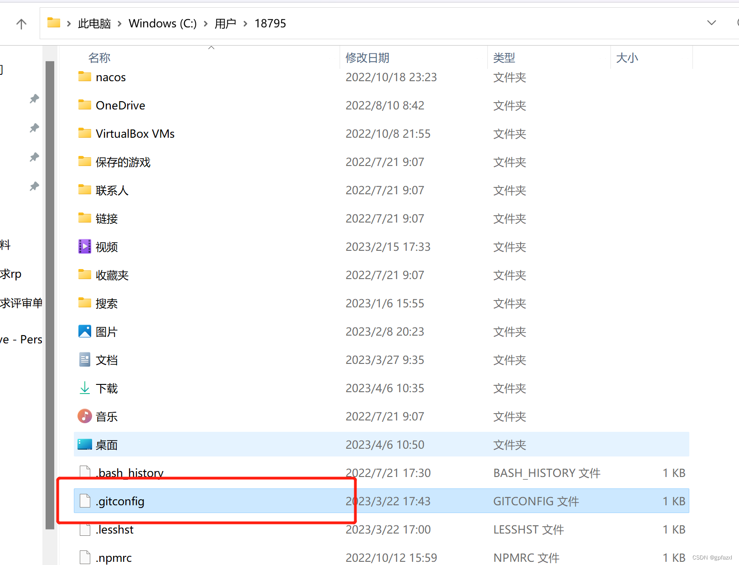
Task: Select folder name 桌面
Action: click(107, 445)
